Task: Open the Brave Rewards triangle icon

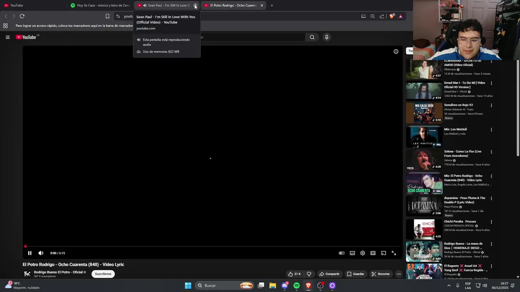Action: tap(401, 16)
